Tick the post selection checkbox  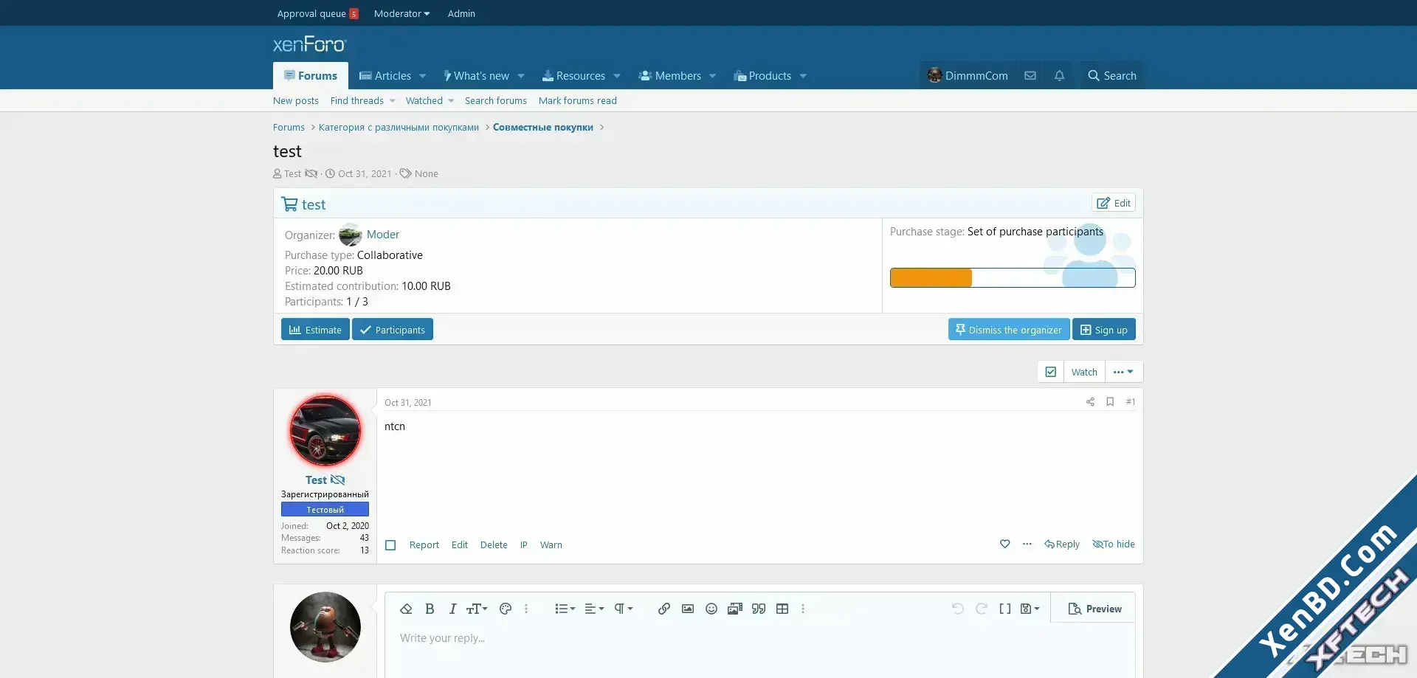pyautogui.click(x=391, y=545)
